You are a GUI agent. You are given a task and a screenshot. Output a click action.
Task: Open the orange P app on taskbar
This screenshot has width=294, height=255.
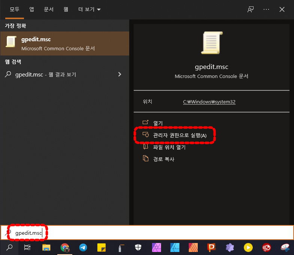click(x=212, y=247)
